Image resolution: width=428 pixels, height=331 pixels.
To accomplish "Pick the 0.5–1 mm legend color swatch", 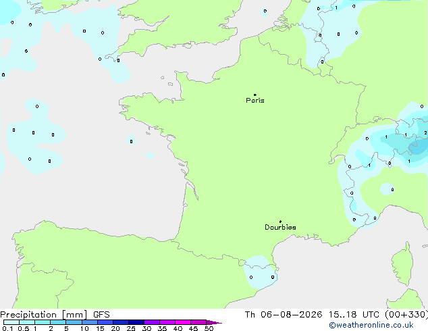I will 27,322.
